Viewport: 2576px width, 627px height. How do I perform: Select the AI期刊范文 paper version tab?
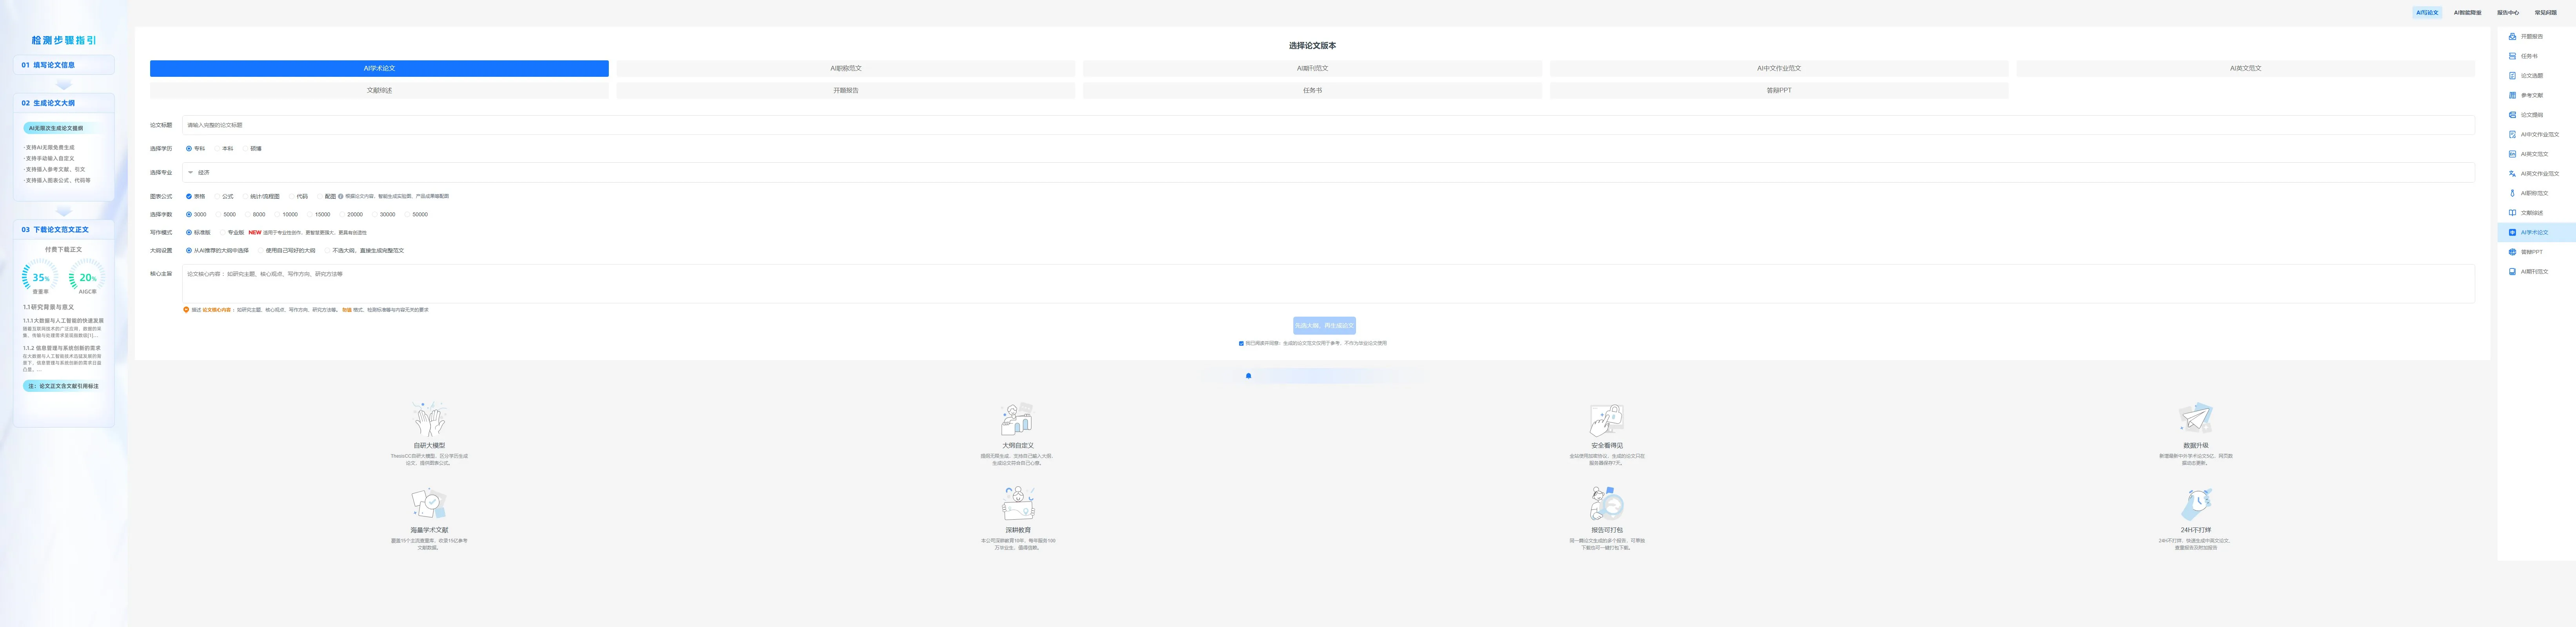[x=1312, y=69]
